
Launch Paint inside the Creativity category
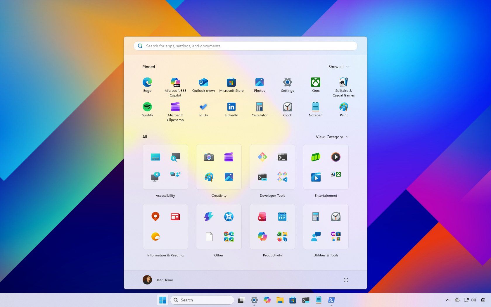pos(209,177)
